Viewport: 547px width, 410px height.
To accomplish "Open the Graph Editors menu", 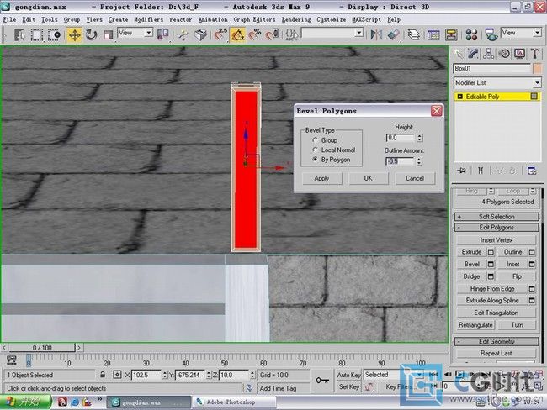I will point(254,20).
